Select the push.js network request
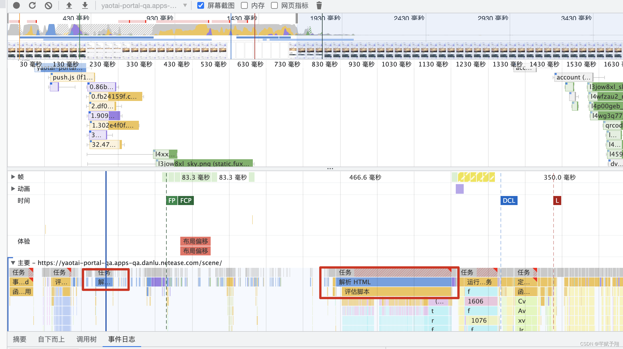This screenshot has height=349, width=623. click(73, 77)
